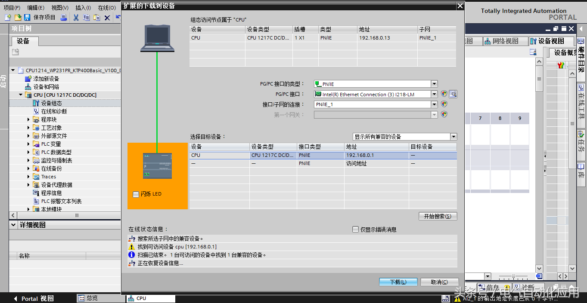Open the PG/PC接口的类型 dropdown
The height and width of the screenshot is (303, 587).
[x=435, y=84]
